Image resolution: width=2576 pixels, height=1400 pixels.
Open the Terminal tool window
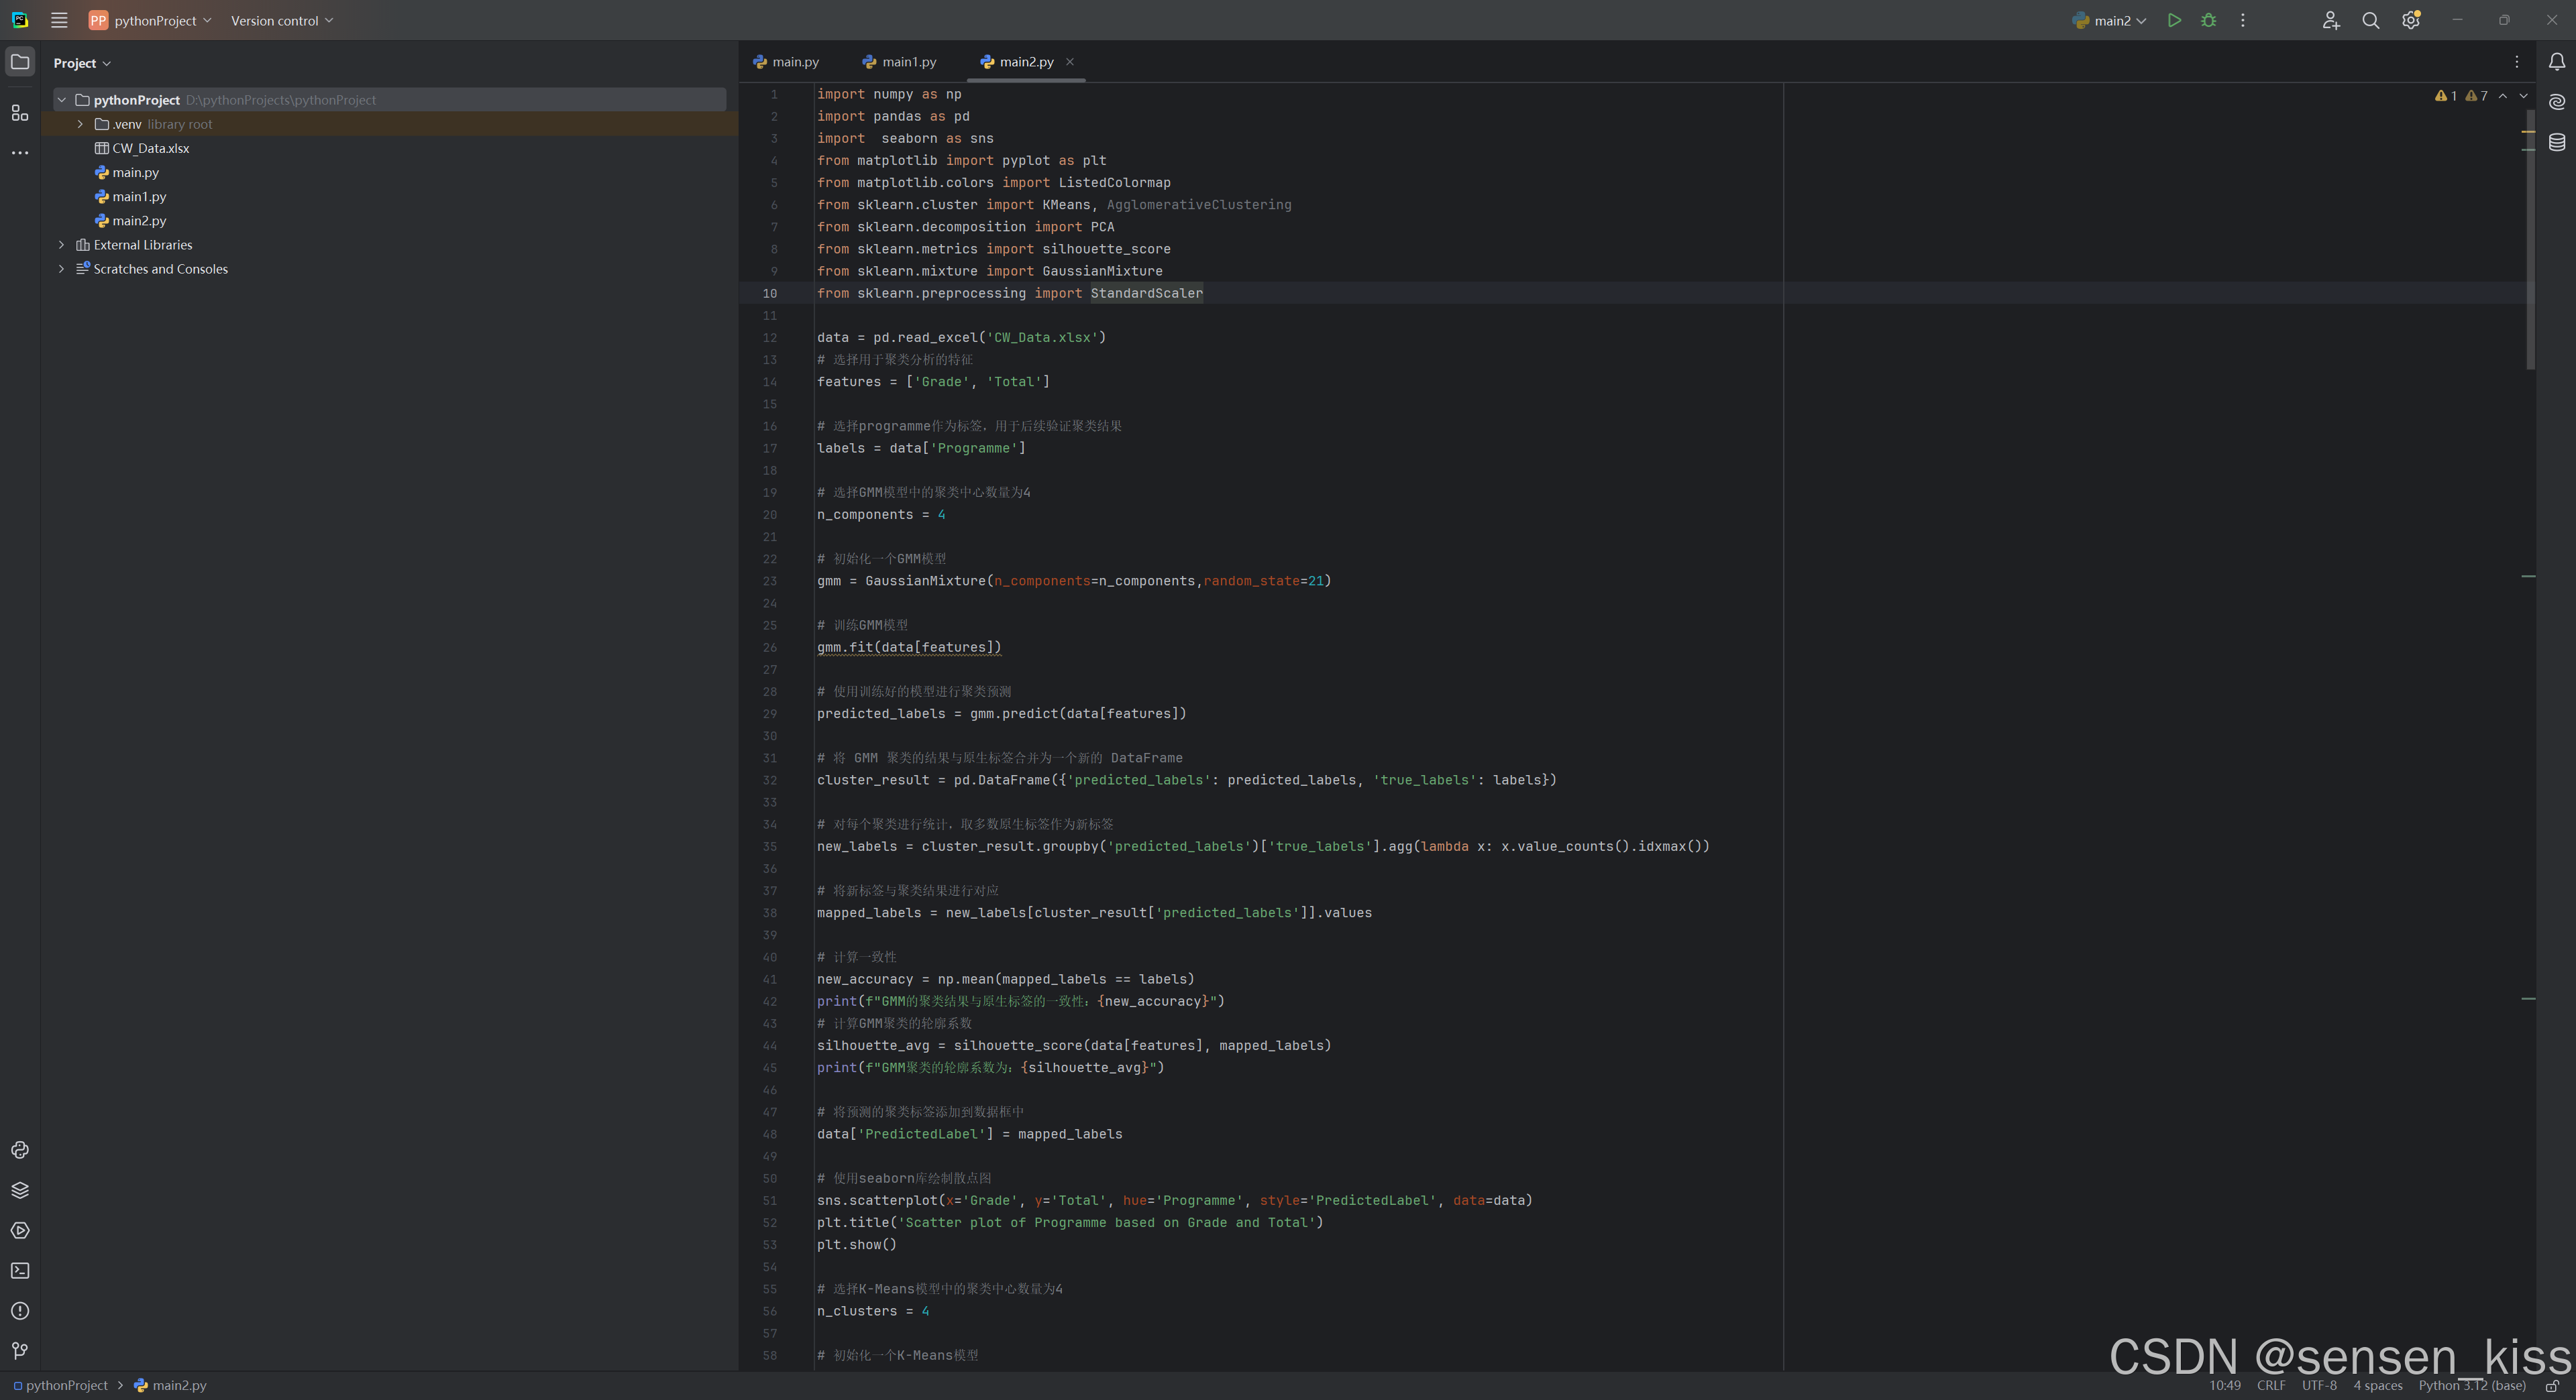pyautogui.click(x=20, y=1270)
